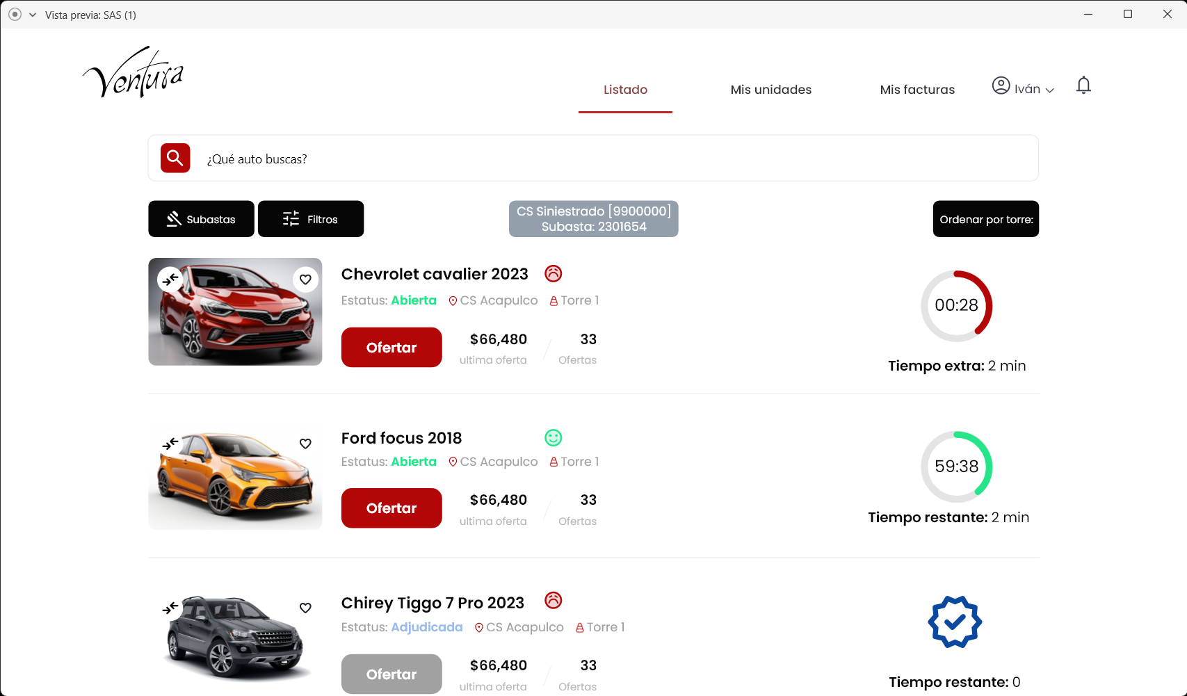Screen dimensions: 1187x696
Task: Click the compare arrows icon on Ford Focus image
Action: pyautogui.click(x=170, y=444)
